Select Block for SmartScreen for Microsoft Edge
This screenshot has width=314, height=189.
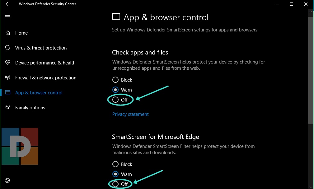point(115,164)
